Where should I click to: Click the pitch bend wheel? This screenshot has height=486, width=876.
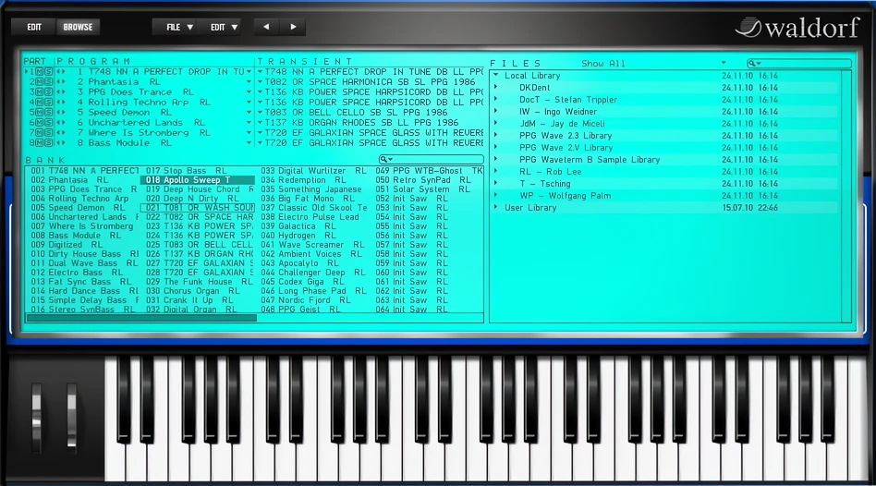click(x=36, y=417)
